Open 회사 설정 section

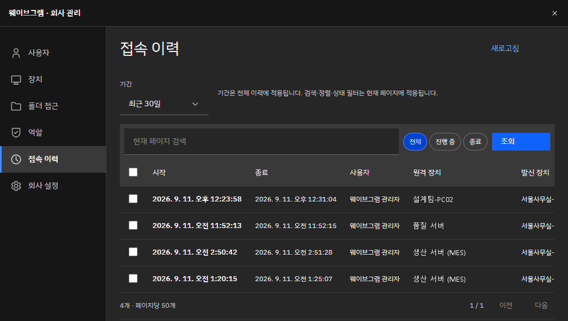point(53,186)
